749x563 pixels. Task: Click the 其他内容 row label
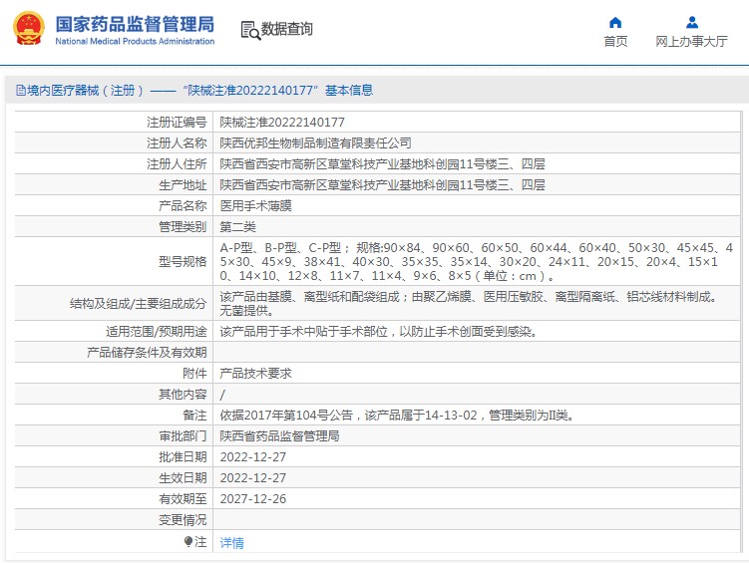point(183,395)
